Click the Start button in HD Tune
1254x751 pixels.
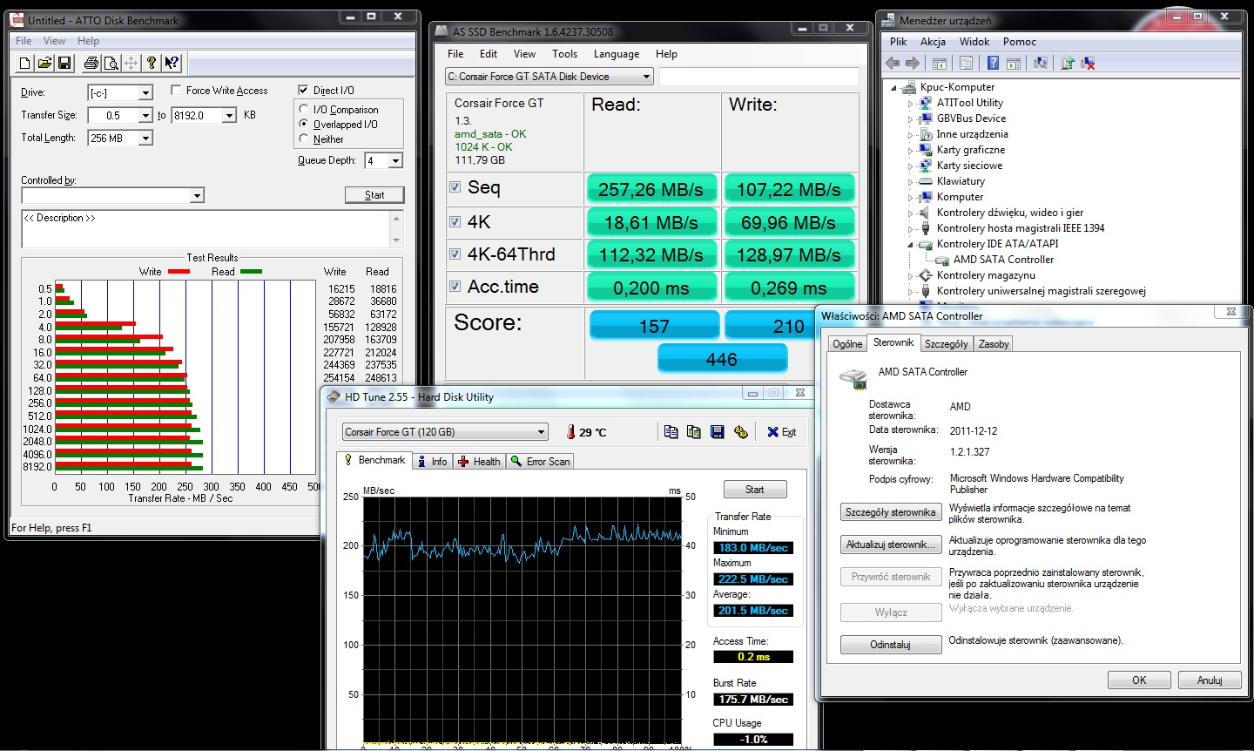coord(755,490)
